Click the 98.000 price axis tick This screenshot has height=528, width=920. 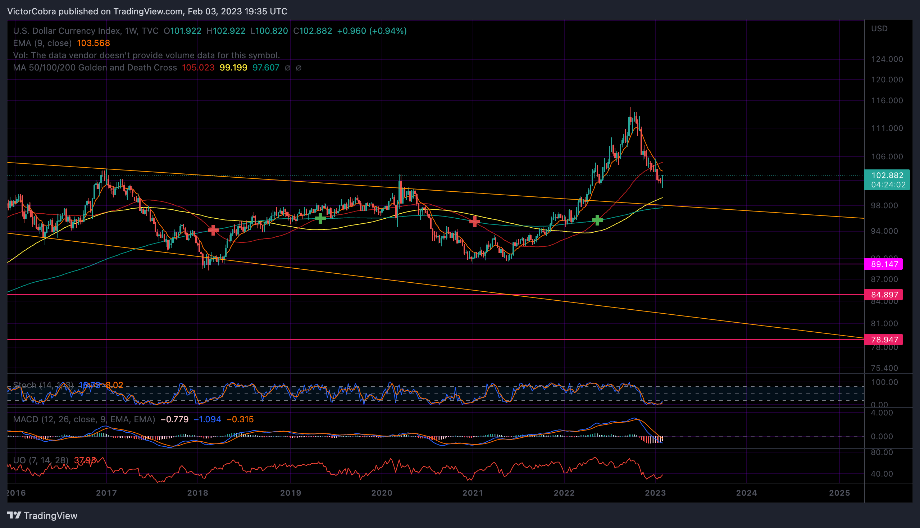pyautogui.click(x=885, y=206)
